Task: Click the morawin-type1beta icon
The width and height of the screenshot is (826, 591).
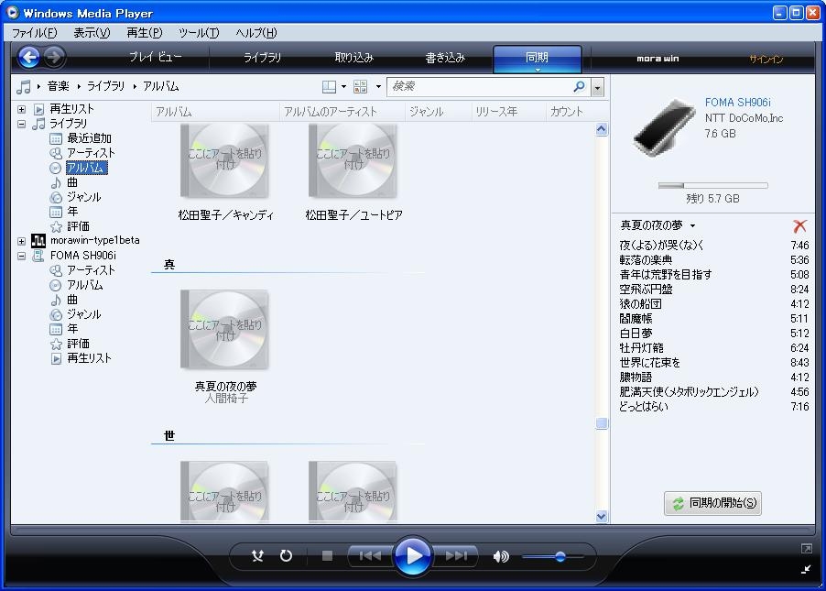Action: [x=38, y=240]
